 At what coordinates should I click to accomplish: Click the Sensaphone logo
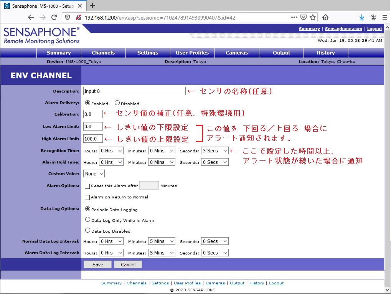tap(42, 35)
